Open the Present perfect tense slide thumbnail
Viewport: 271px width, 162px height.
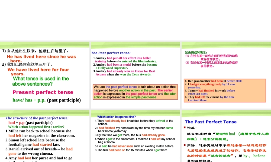click(45, 75)
